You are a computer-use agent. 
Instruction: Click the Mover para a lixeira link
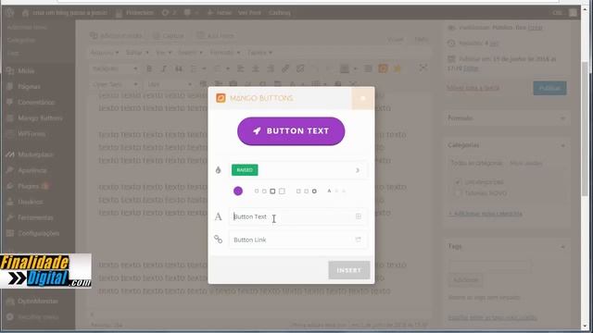(x=473, y=88)
